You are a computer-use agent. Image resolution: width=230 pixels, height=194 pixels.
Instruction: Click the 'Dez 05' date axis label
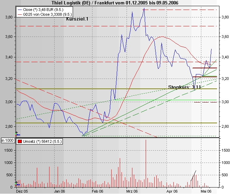point(22,191)
